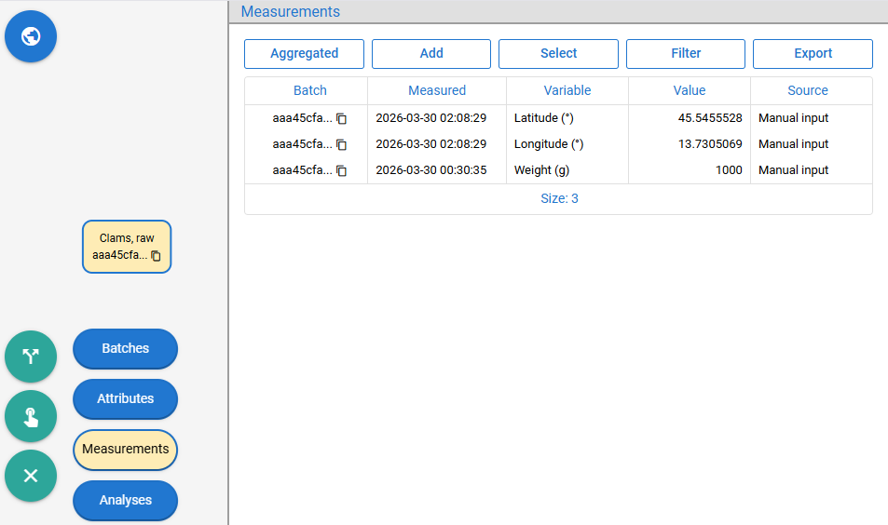Copy batch ID in Latitude row
Image resolution: width=888 pixels, height=525 pixels.
(341, 118)
